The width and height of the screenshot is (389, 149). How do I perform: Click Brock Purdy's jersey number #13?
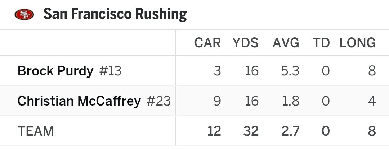tap(110, 71)
